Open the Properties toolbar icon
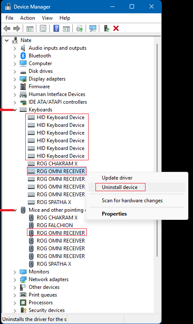 (x=43, y=28)
